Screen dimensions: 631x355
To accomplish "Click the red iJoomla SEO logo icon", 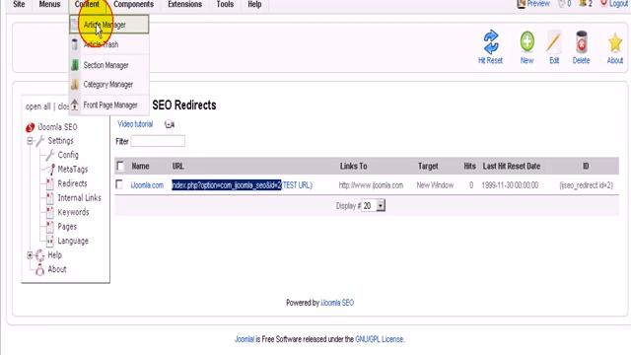I will (31, 127).
